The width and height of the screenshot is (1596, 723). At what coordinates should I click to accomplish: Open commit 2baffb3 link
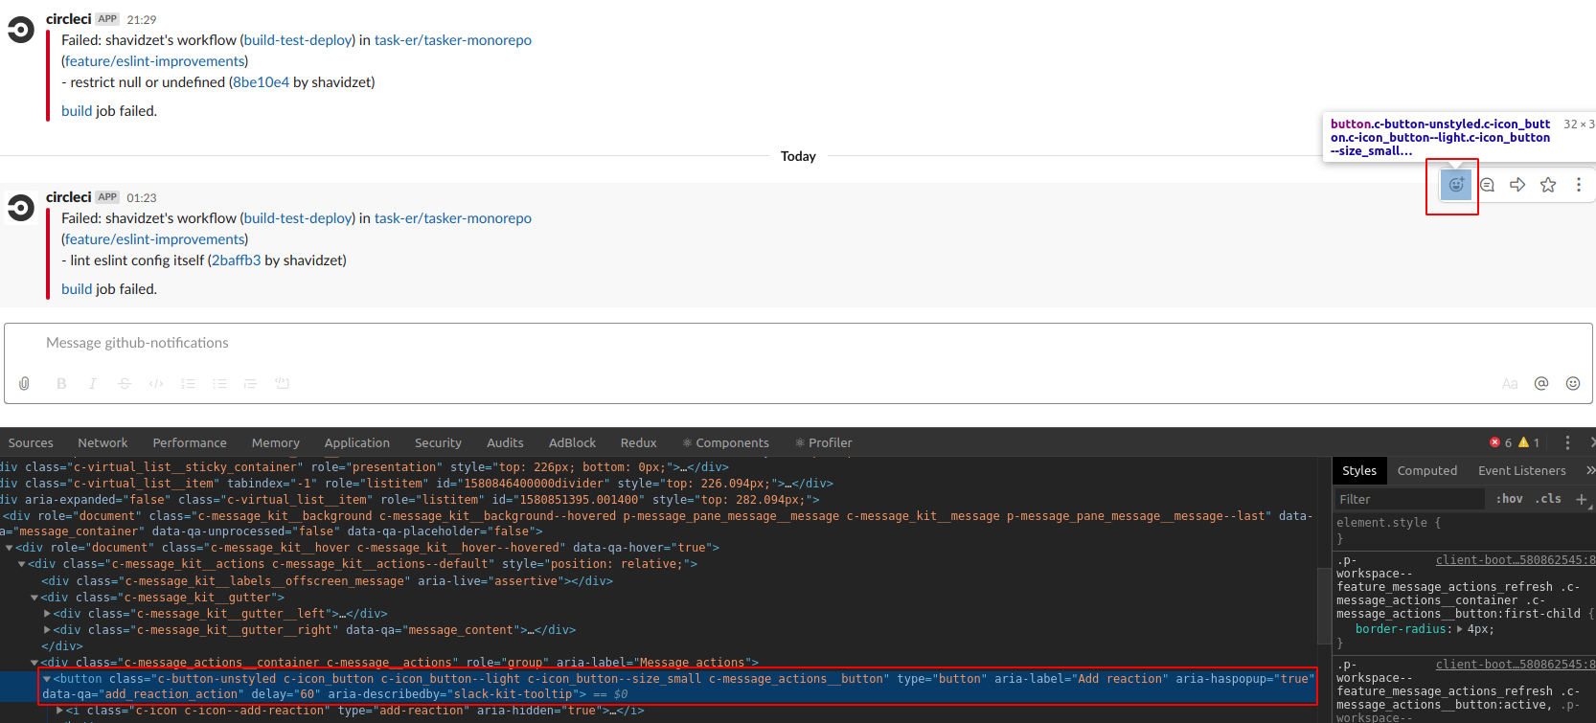click(x=237, y=260)
